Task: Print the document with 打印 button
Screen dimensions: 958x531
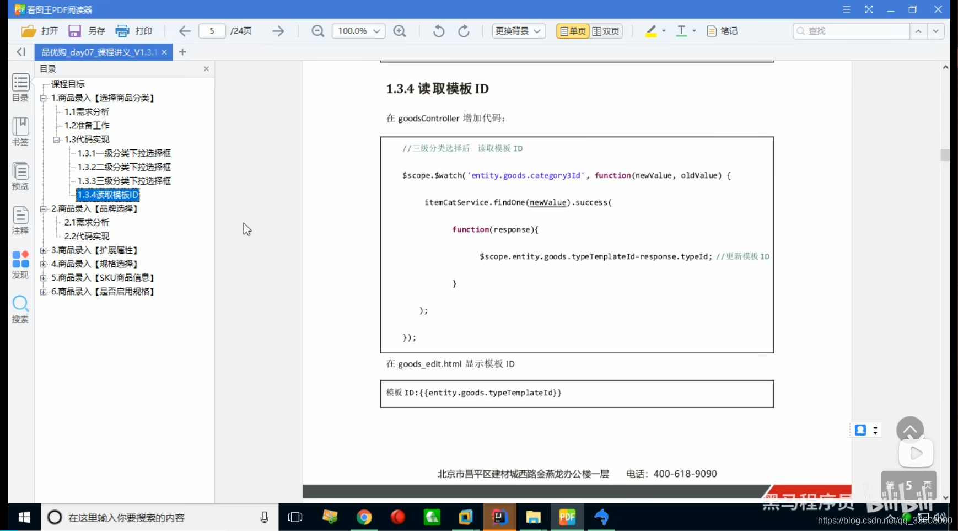Action: [134, 31]
